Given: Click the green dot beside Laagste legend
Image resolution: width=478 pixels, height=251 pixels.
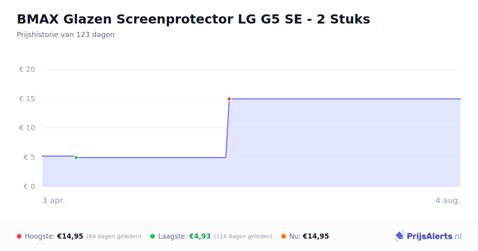Looking at the screenshot, I should [x=153, y=236].
